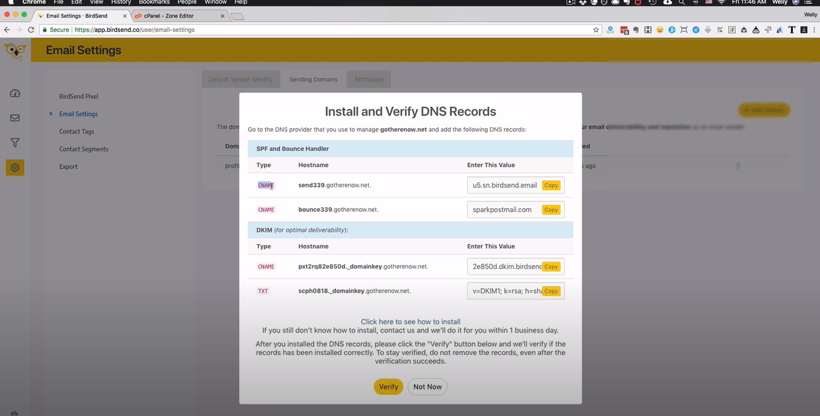
Task: Open Contact Segments settings
Action: (x=84, y=149)
